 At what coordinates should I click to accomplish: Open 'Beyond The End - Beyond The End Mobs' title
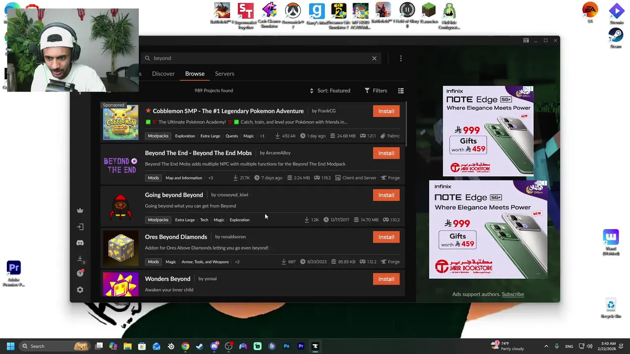198,153
